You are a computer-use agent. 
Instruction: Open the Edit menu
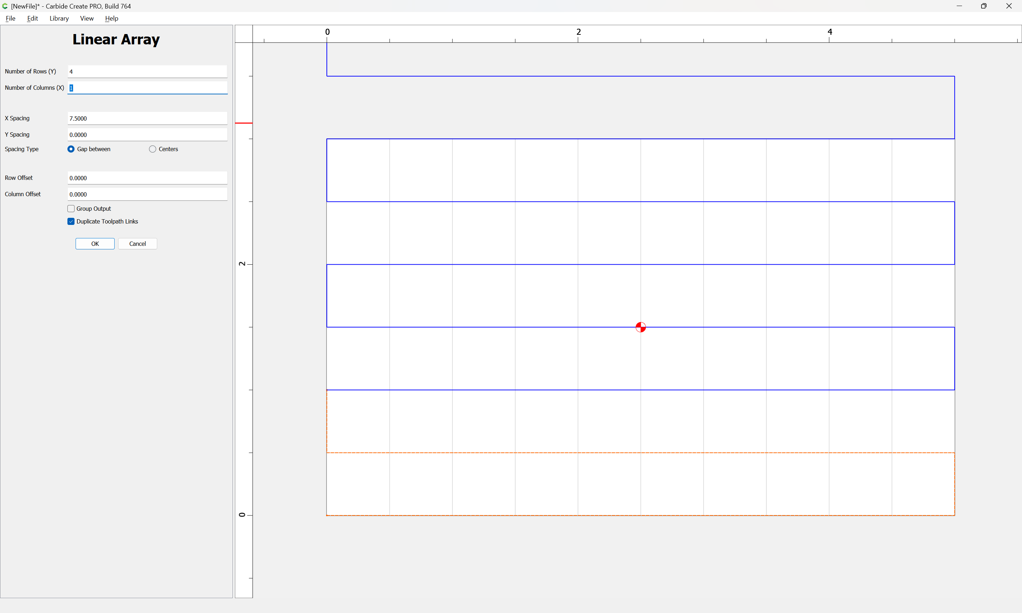(32, 18)
